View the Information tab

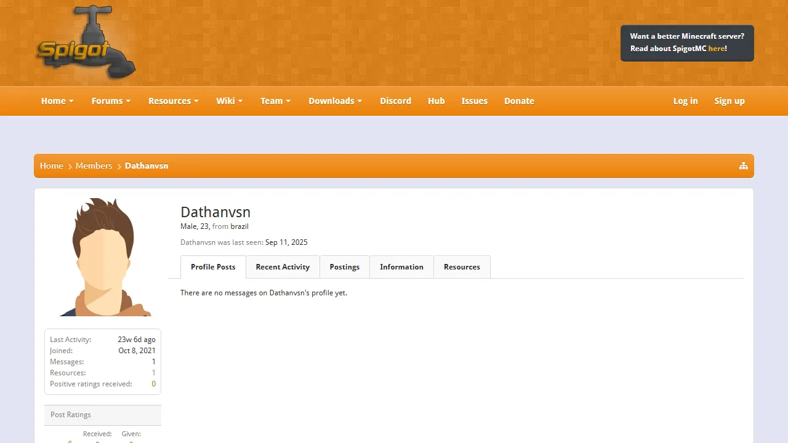[x=401, y=267]
